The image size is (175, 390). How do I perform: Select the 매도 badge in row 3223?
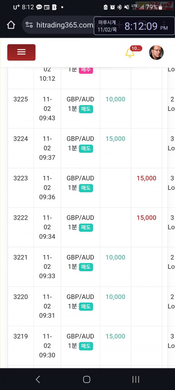click(86, 188)
